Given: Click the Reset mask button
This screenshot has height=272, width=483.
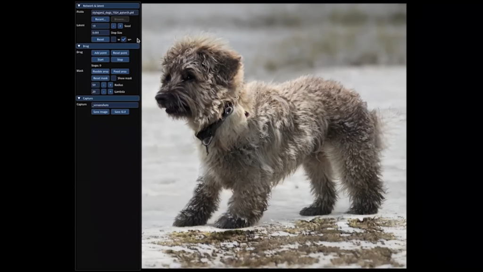Looking at the screenshot, I should point(100,78).
